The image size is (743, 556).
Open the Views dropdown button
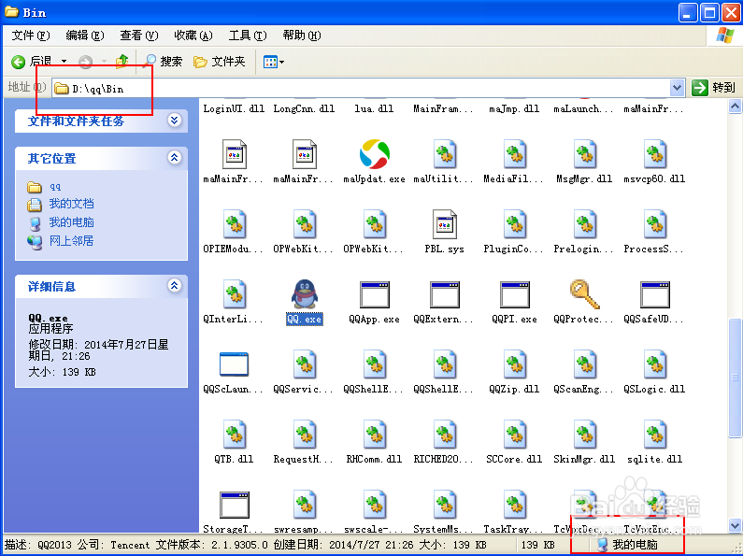274,62
